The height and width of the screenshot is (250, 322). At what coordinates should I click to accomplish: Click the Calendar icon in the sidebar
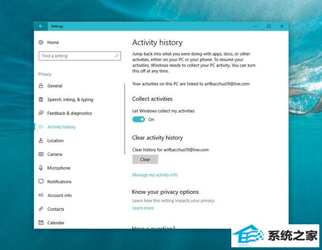(41, 223)
